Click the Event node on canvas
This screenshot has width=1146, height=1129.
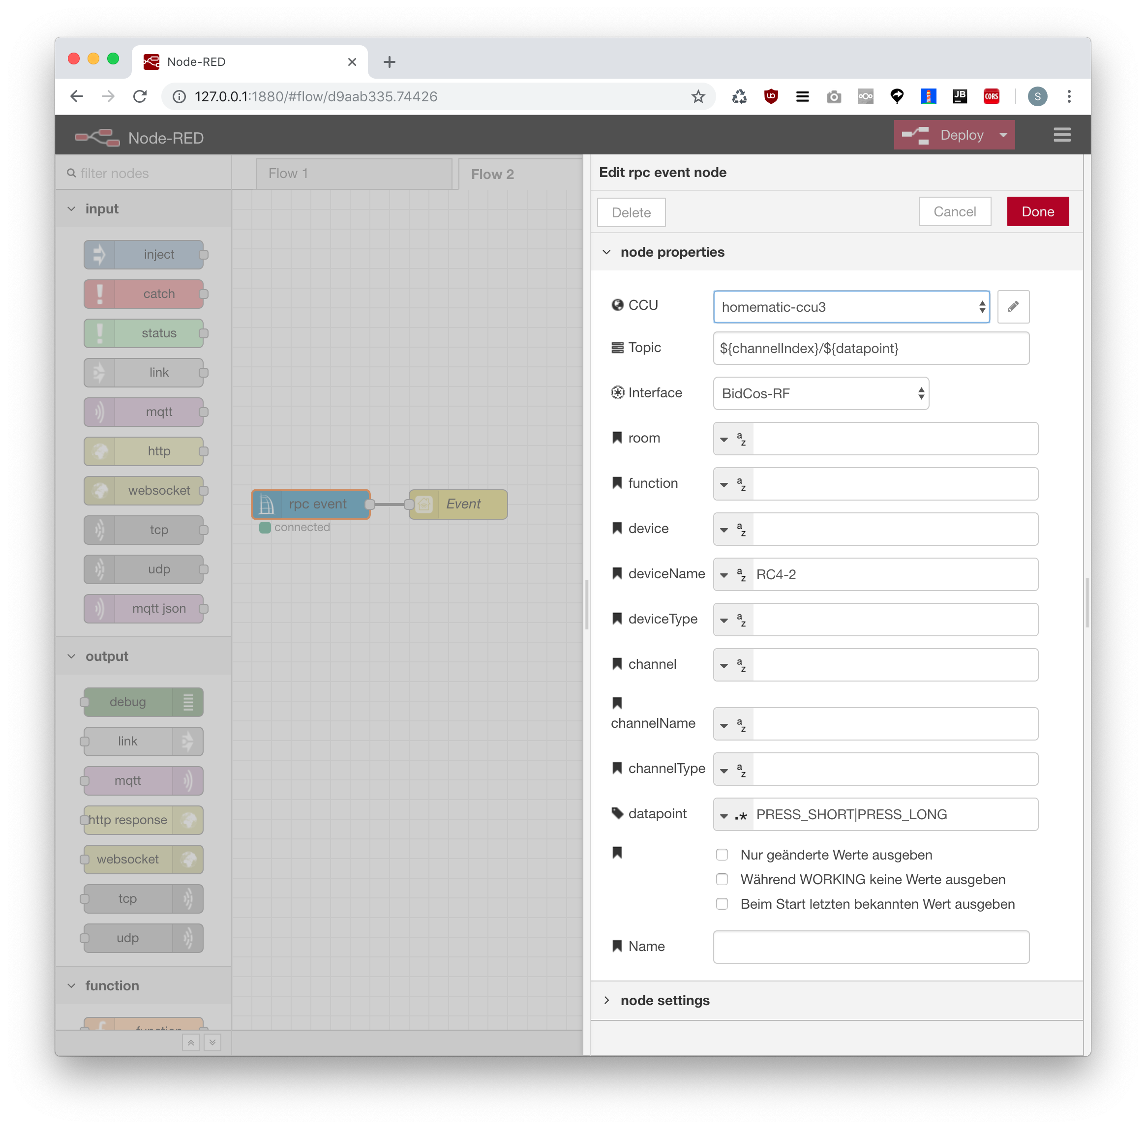(x=463, y=504)
